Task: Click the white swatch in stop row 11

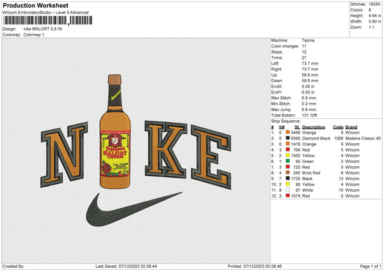Action: (287, 190)
